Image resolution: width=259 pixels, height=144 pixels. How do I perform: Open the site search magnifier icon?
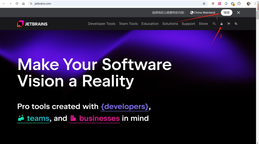(x=214, y=24)
